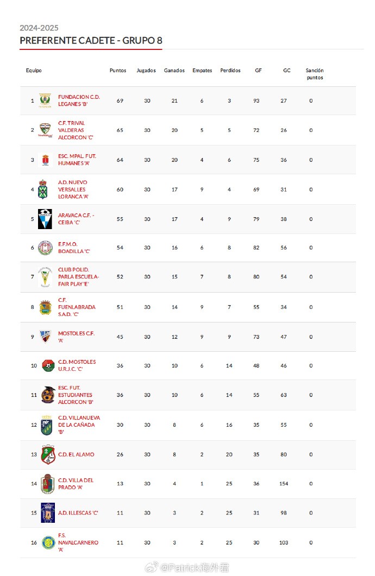375x576 pixels.
Task: Open the C.F. Fuenlabrada S.A.D. 'C' team link
Action: coord(77,307)
